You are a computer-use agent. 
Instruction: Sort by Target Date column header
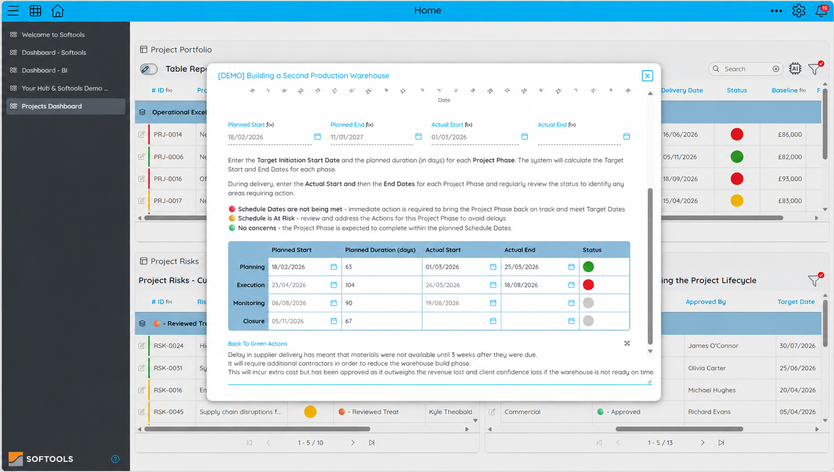796,302
